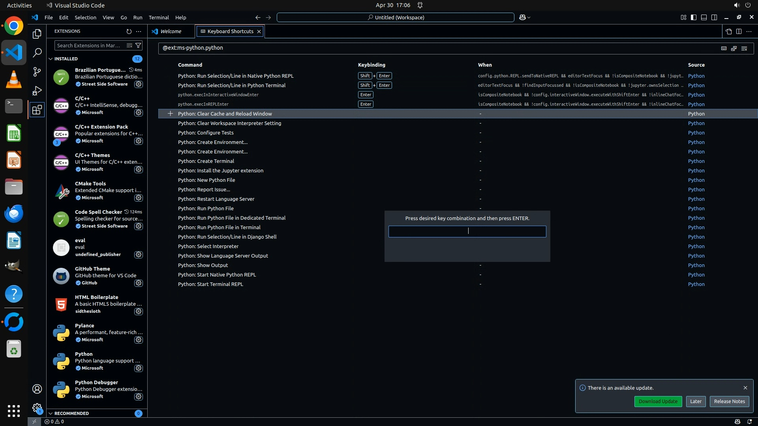Open Copilot dropdown arrow in title bar
This screenshot has width=758, height=426.
[529, 17]
